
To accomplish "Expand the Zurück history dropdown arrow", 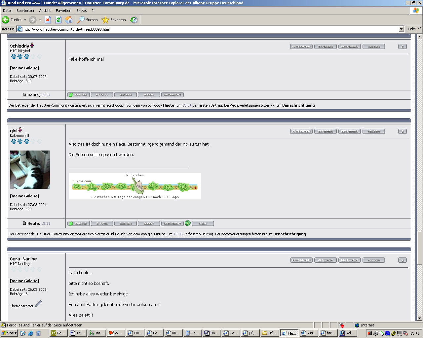I will [x=25, y=20].
